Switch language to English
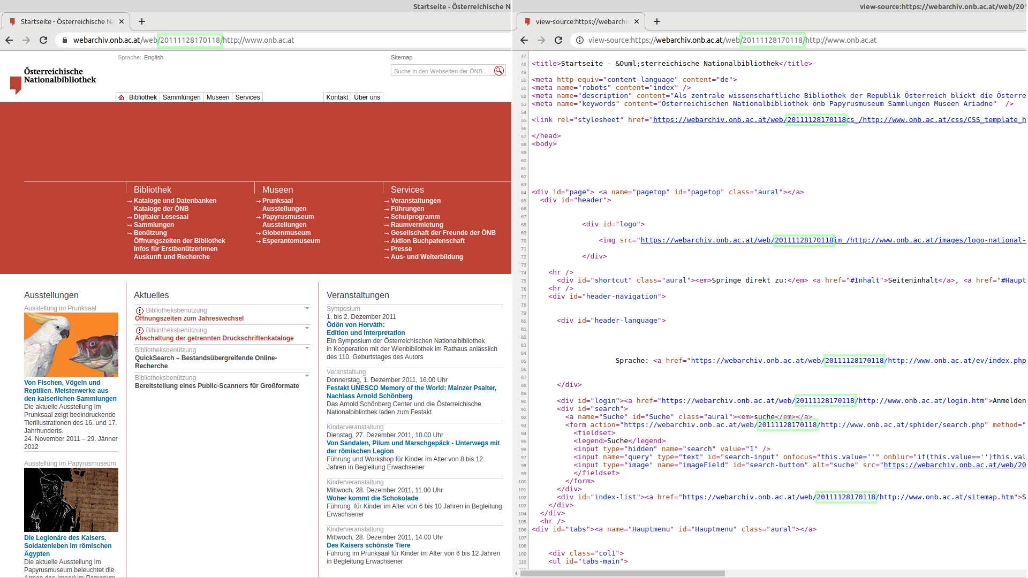Screen dimensions: 1028x578 pos(154,57)
